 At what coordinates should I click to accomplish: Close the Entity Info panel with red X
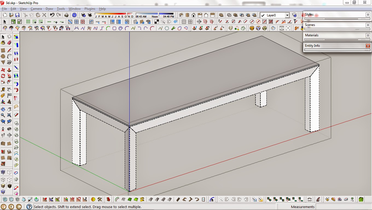[x=368, y=46]
